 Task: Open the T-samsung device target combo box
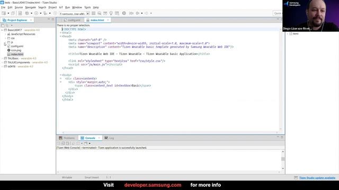[x=74, y=14]
